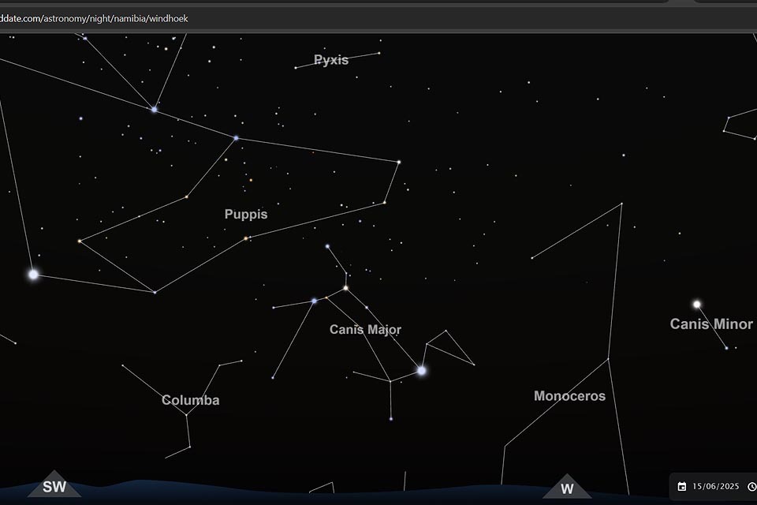Screen dimensions: 757x505
Task: Click the brightest star below Canis Major label
Action: (x=422, y=370)
